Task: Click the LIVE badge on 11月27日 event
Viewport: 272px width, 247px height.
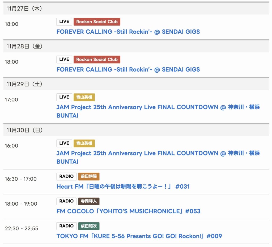Action: click(64, 22)
